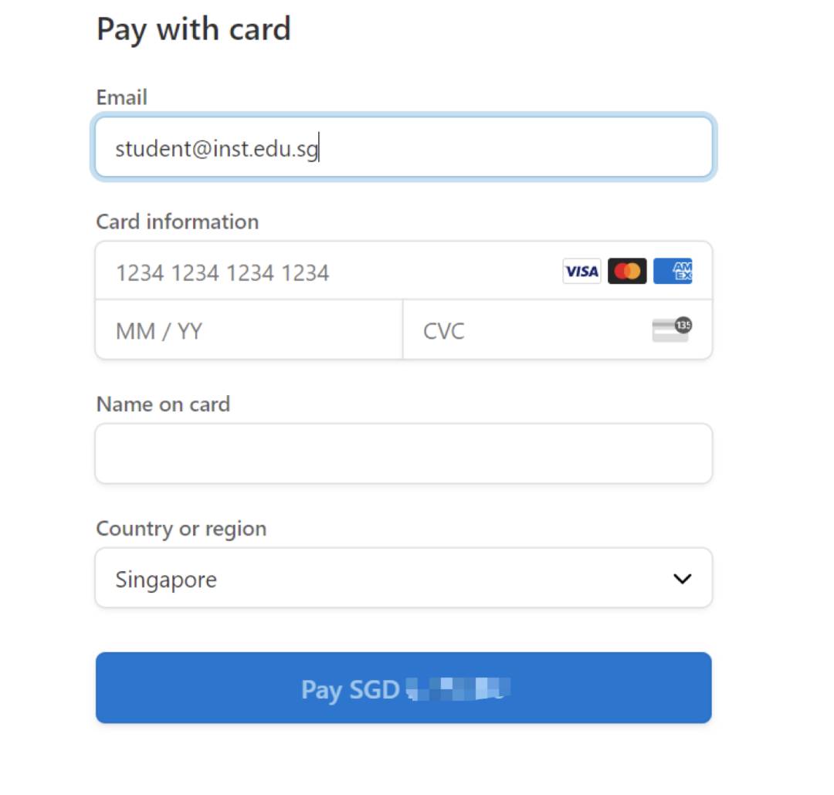
Task: Click the Name on card label
Action: coord(163,404)
